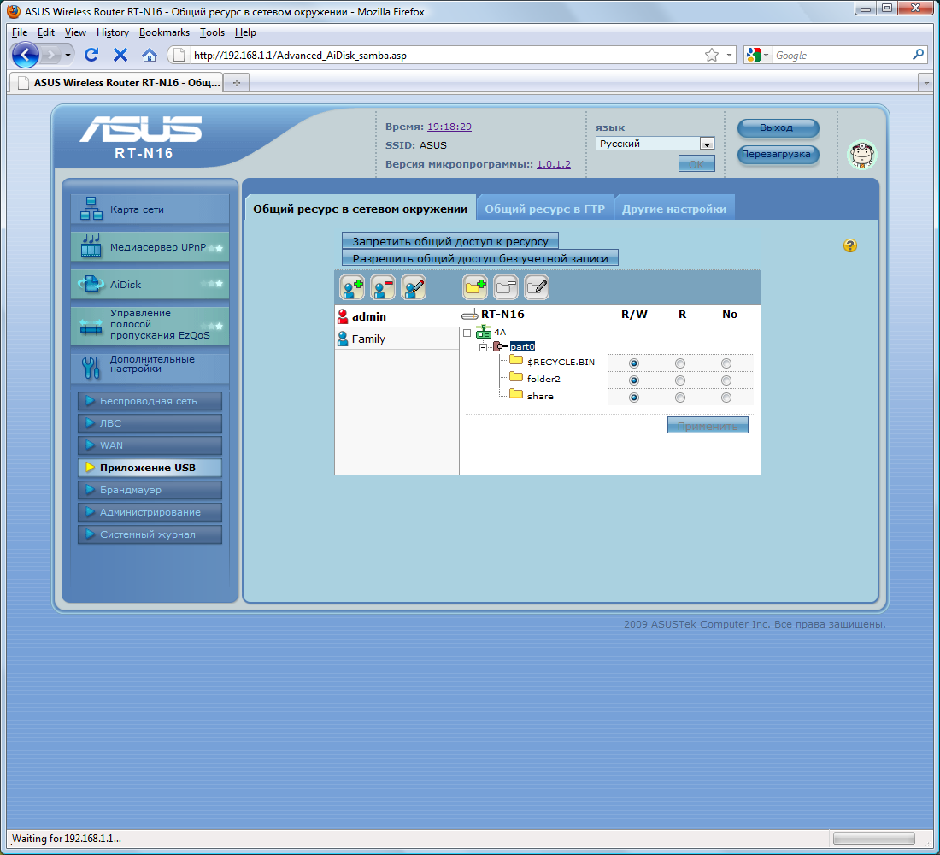Set share folder permission to R
The image size is (940, 855).
[680, 398]
